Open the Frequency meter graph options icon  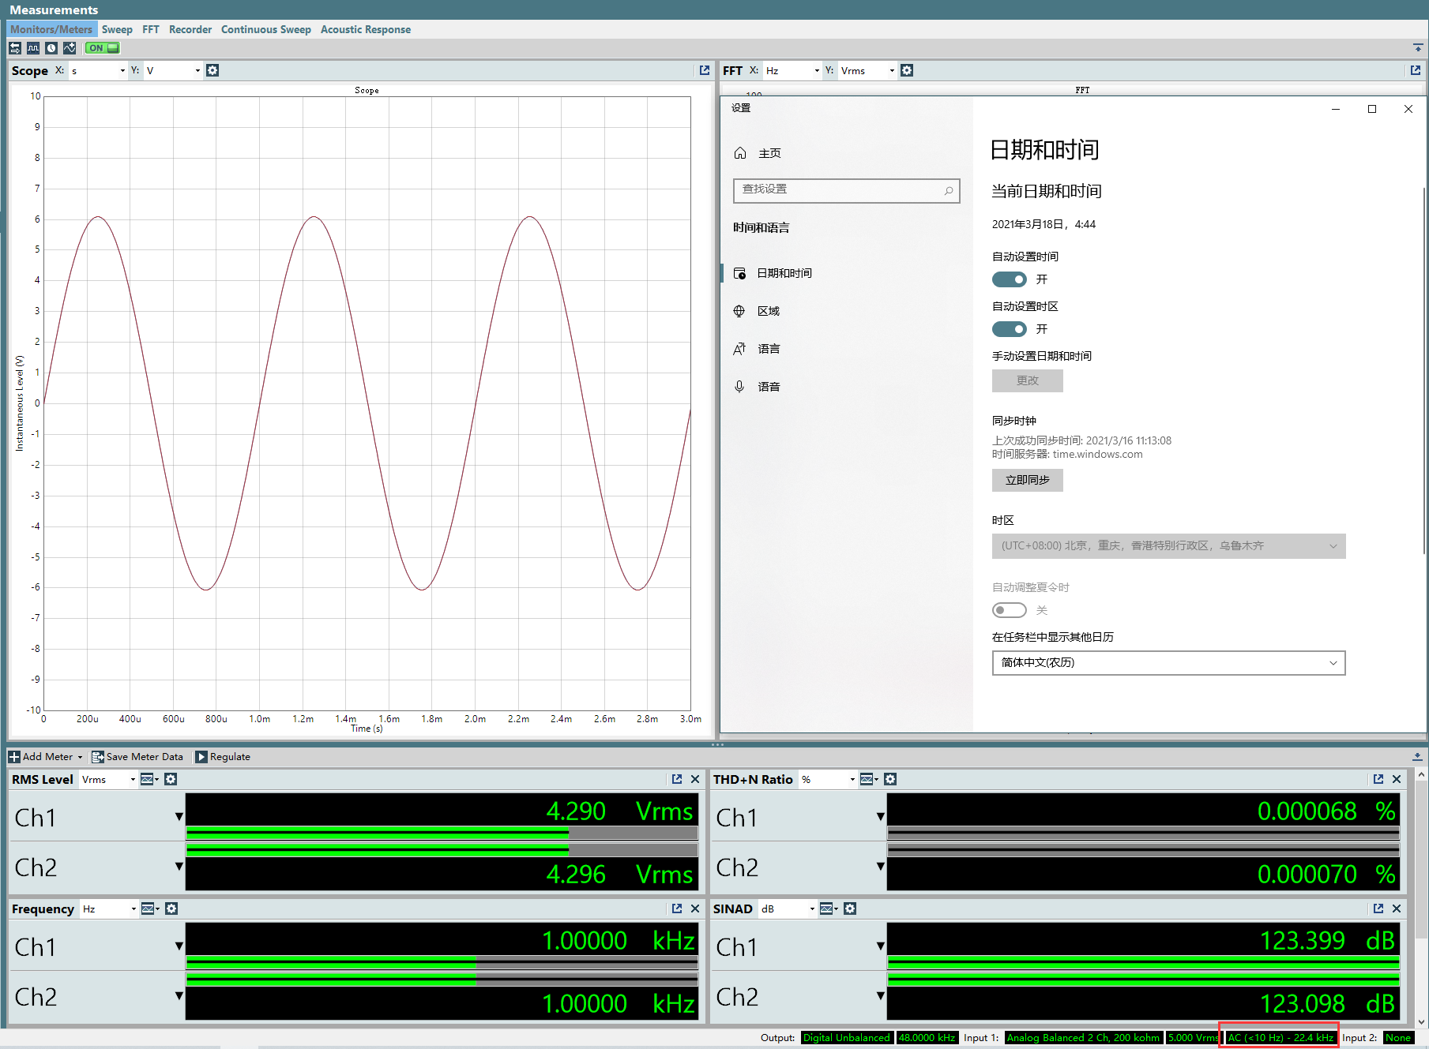coord(150,909)
